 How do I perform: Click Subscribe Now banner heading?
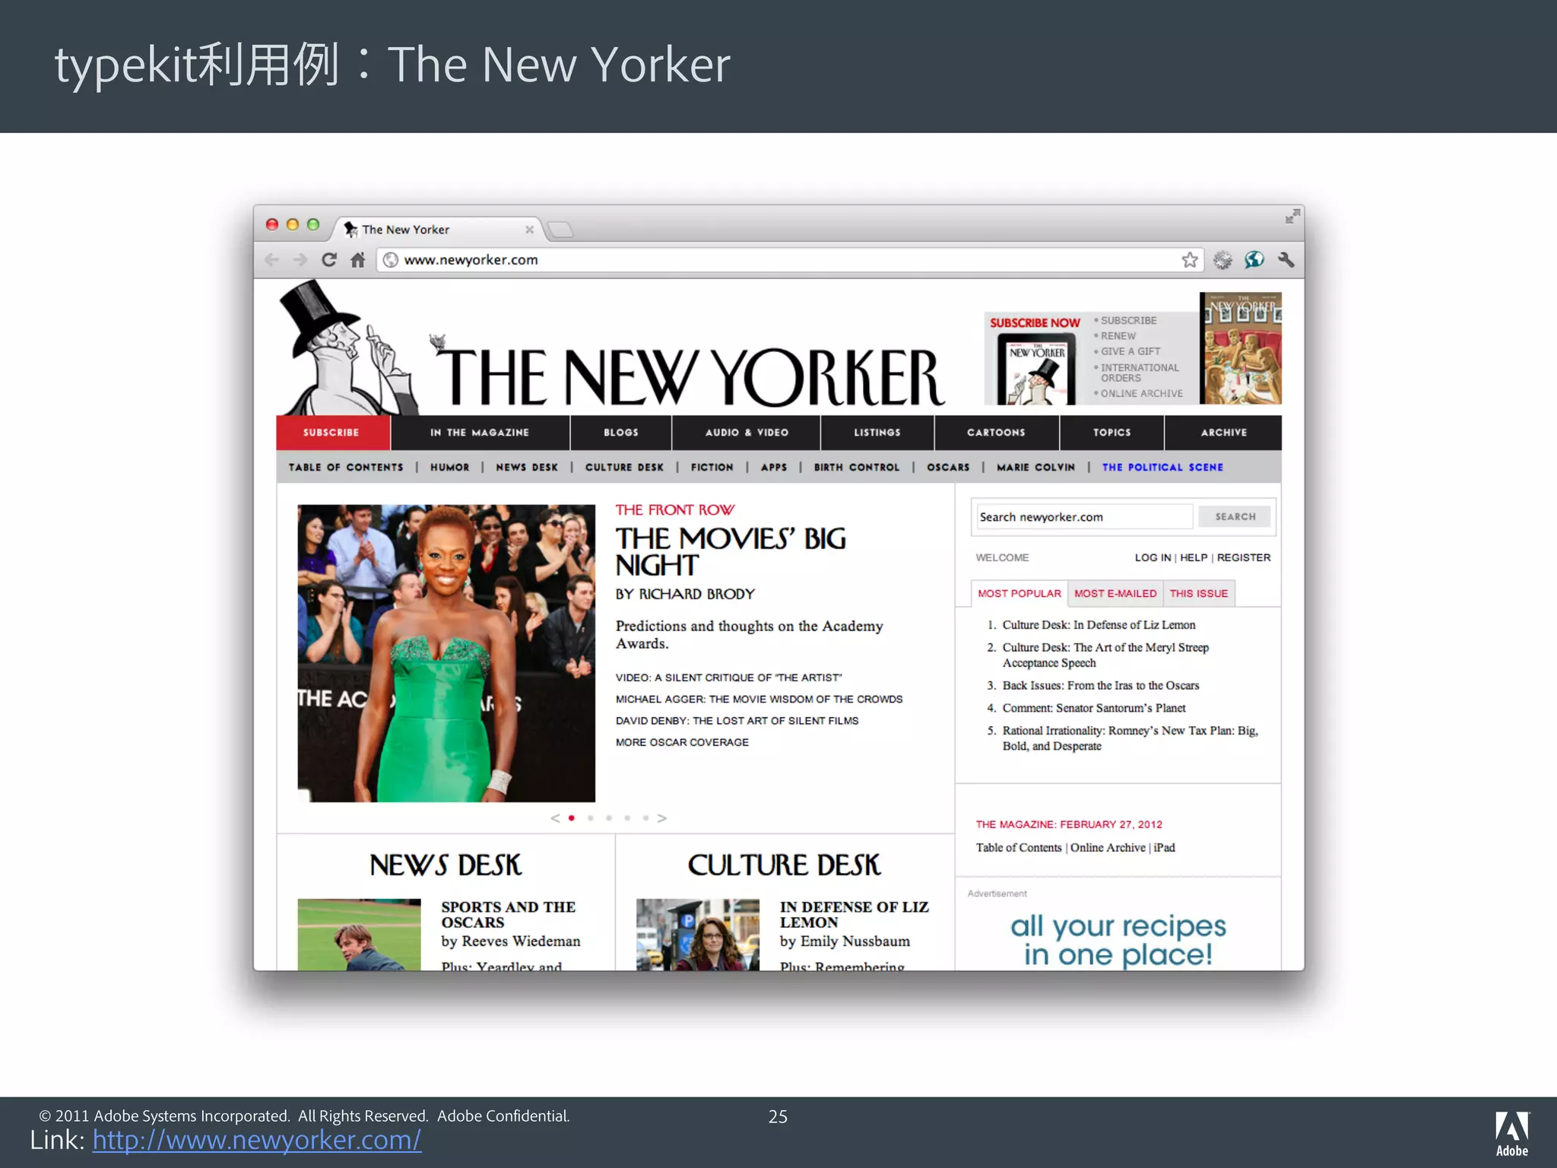(1035, 323)
